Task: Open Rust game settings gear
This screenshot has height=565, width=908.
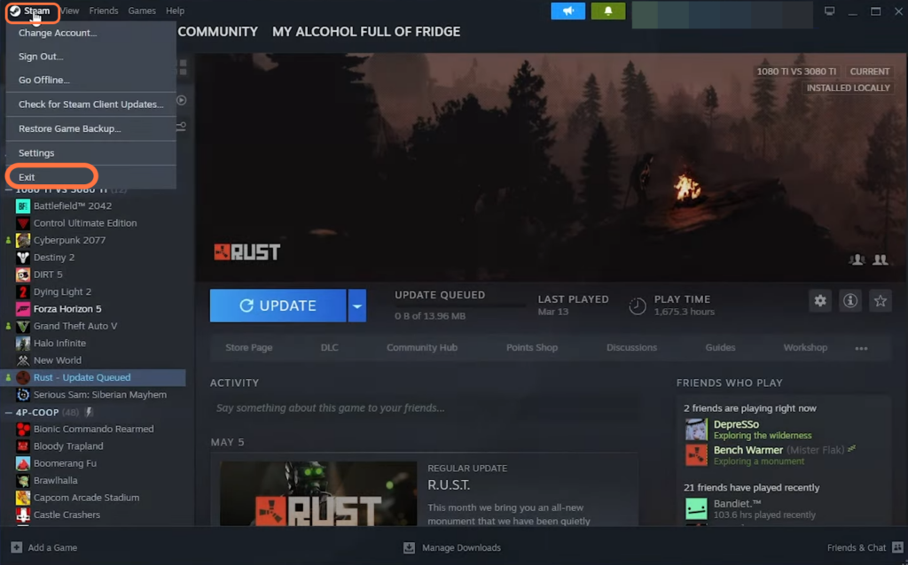Action: click(x=820, y=301)
